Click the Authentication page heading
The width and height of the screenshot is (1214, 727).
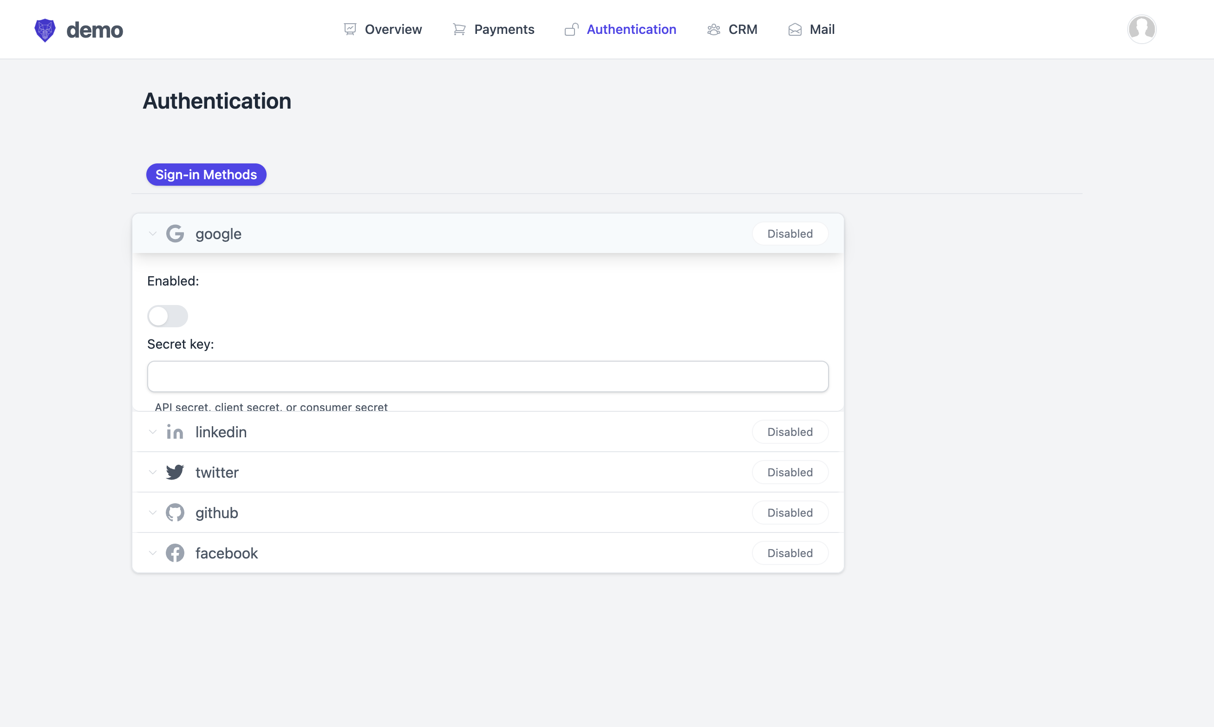pos(217,101)
